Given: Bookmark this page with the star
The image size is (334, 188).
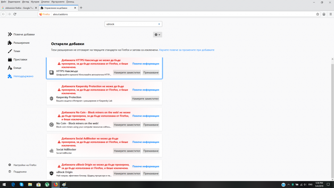Looking at the screenshot, I should (318, 14).
